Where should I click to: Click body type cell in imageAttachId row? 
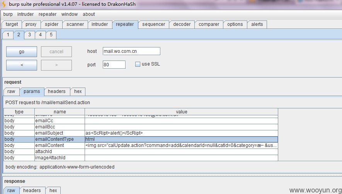coord(19,158)
